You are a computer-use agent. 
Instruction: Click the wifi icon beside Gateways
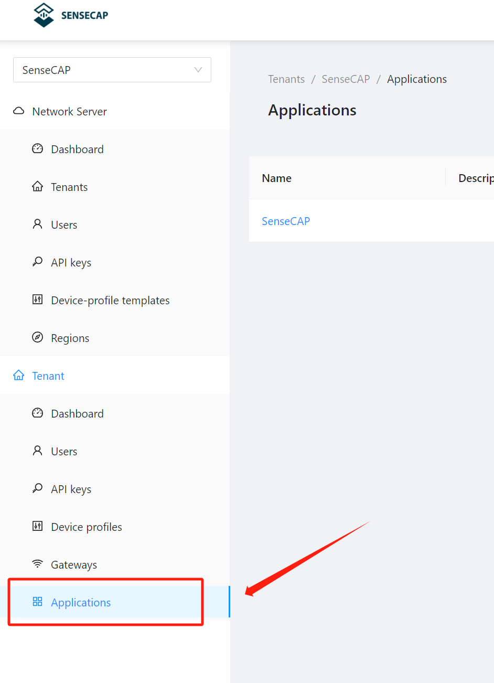[x=37, y=564]
